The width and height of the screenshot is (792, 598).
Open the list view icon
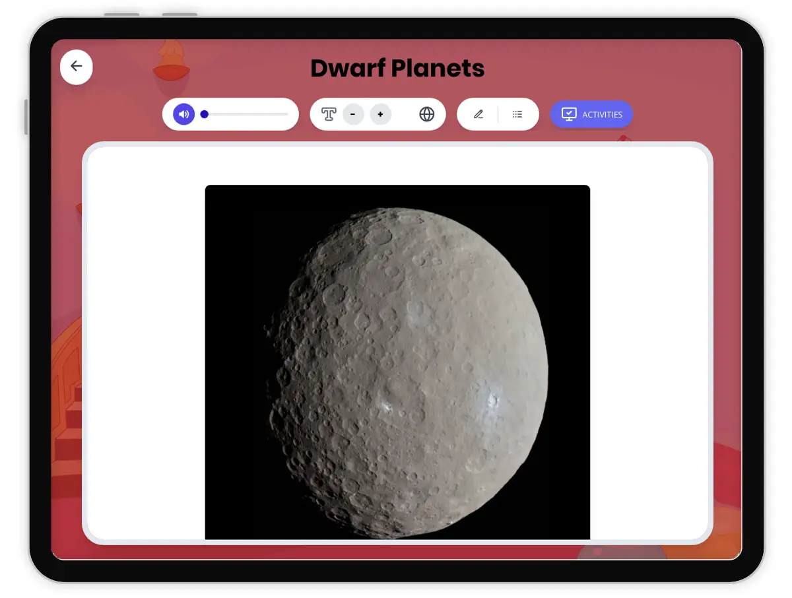pyautogui.click(x=517, y=114)
